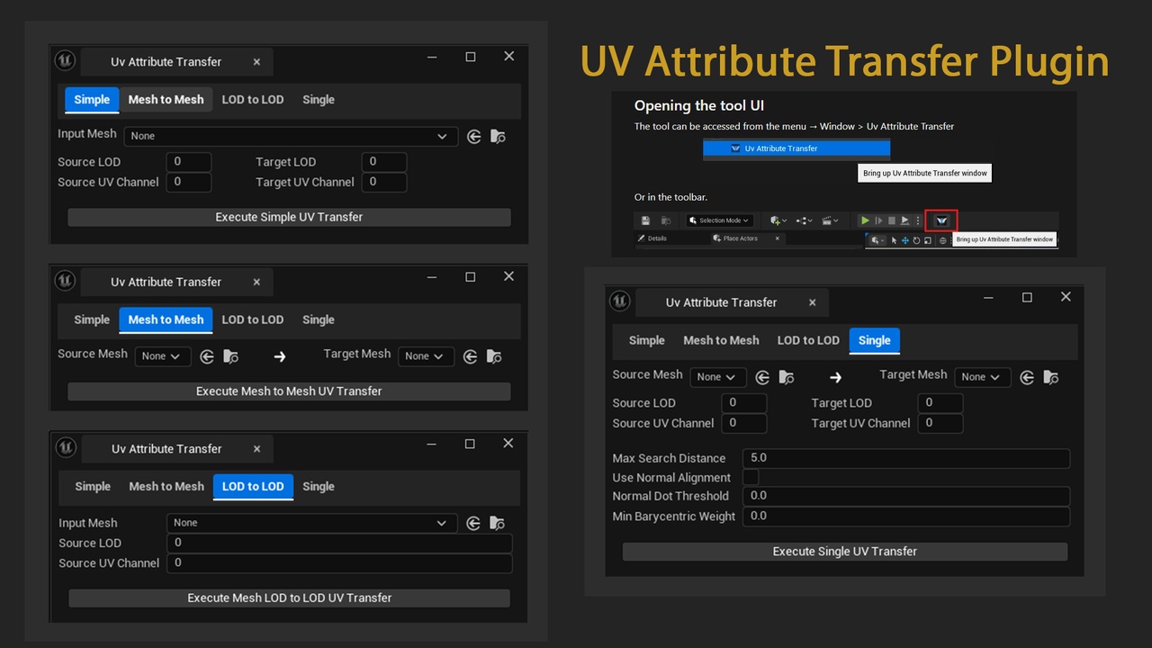Open play options three-dot menu in toolbar
Image resolution: width=1152 pixels, height=648 pixels.
click(x=918, y=220)
